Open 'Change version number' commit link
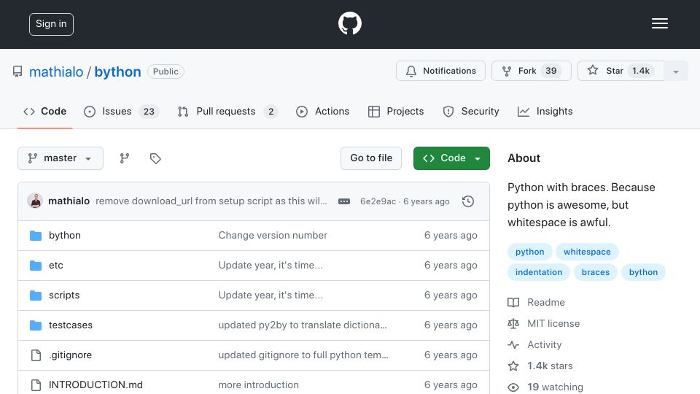 (273, 236)
